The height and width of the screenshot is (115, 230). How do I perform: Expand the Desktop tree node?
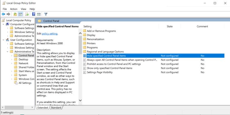[12, 59]
